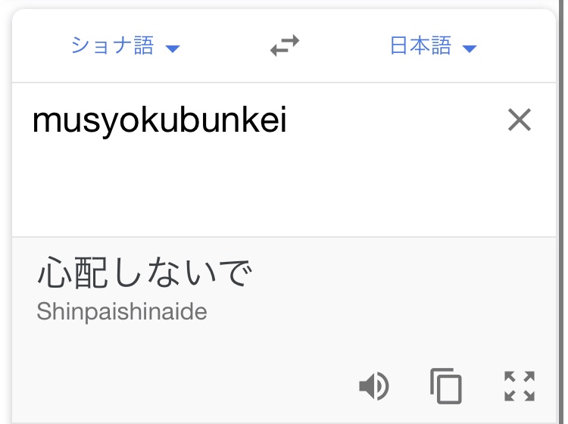Expand the arrow beside 日本語
The image size is (568, 424).
point(470,48)
